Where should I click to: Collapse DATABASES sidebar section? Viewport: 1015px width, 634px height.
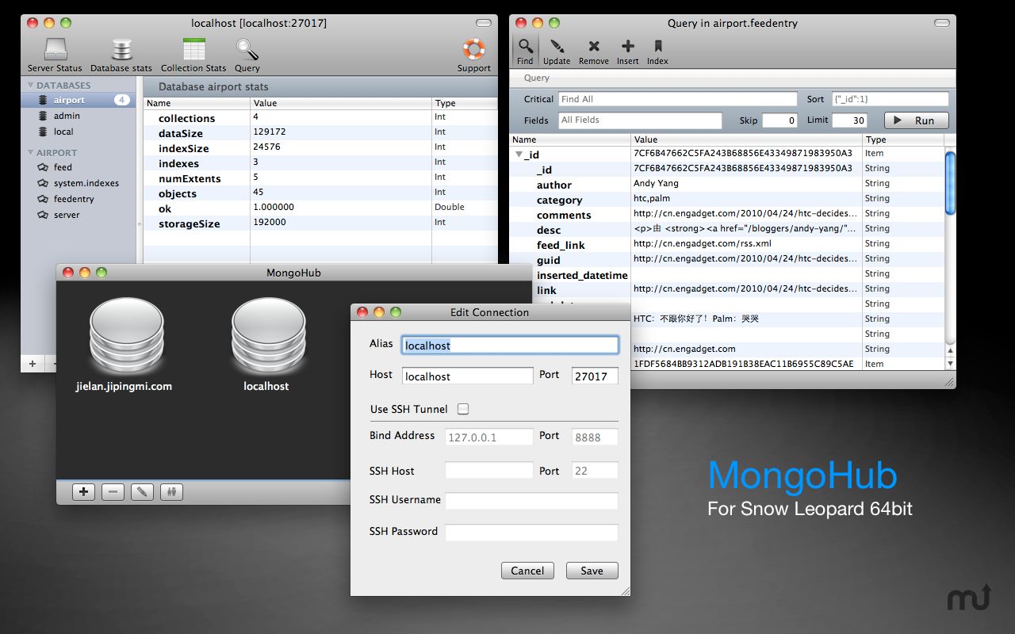(31, 86)
